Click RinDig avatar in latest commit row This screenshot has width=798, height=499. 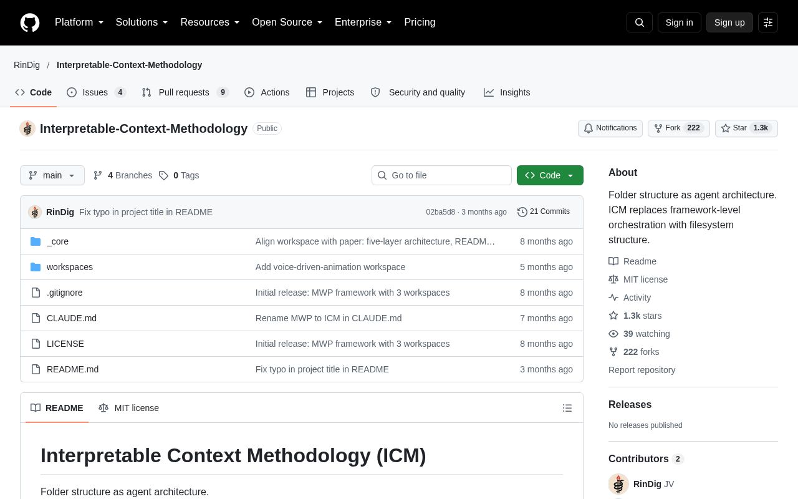click(x=35, y=212)
